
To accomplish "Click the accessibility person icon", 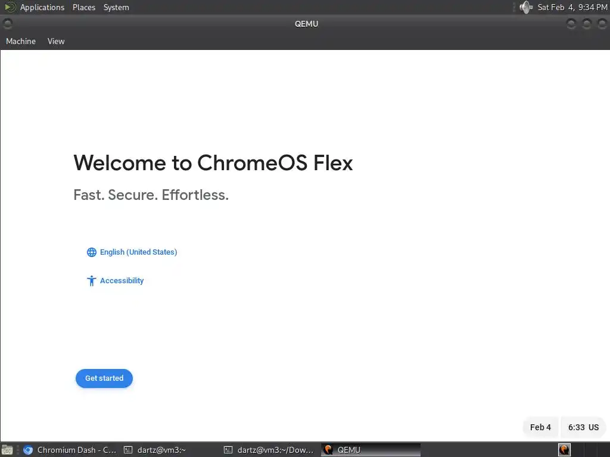I will [x=91, y=281].
